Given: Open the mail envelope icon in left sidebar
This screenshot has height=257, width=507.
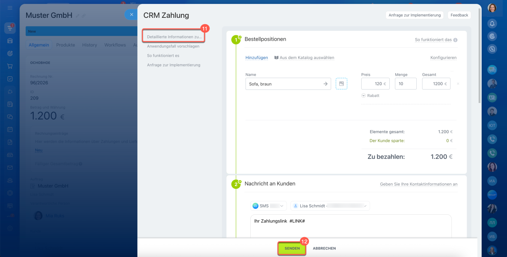Looking at the screenshot, I should pyautogui.click(x=10, y=168).
